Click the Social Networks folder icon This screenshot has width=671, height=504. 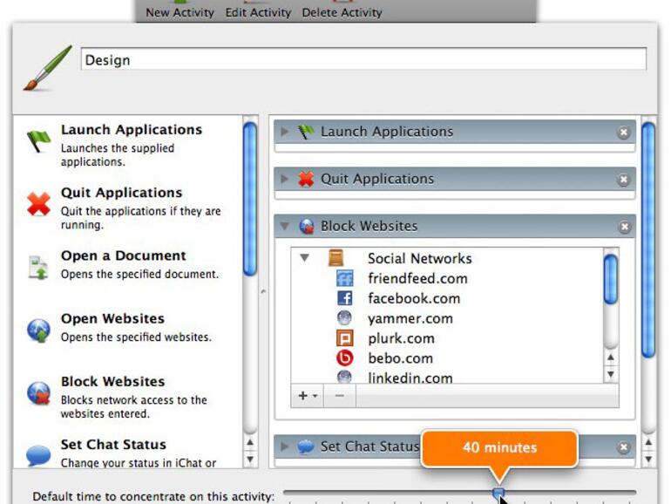pyautogui.click(x=335, y=258)
